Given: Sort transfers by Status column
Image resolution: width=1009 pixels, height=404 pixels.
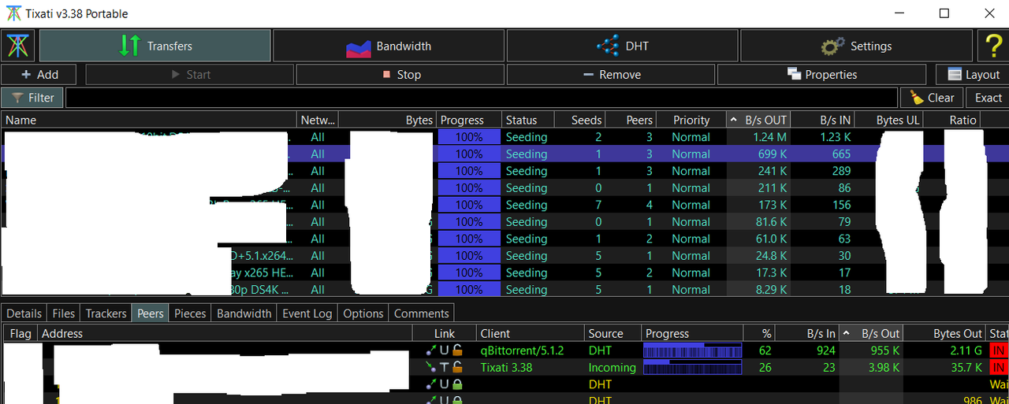Looking at the screenshot, I should click(x=526, y=120).
